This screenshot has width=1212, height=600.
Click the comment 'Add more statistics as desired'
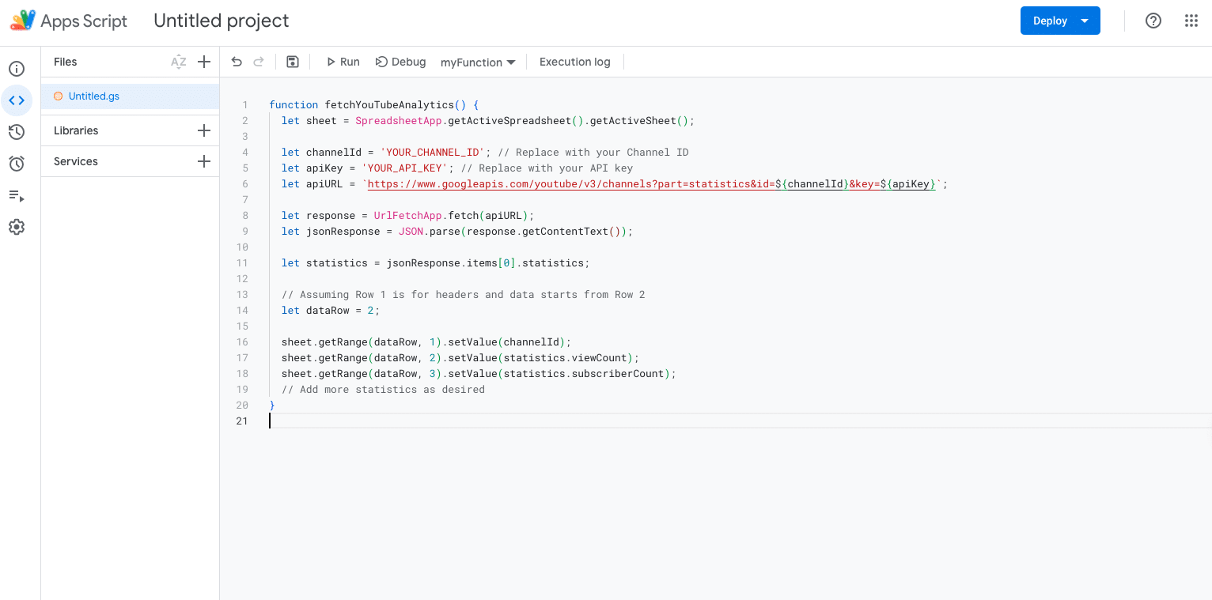[383, 390]
